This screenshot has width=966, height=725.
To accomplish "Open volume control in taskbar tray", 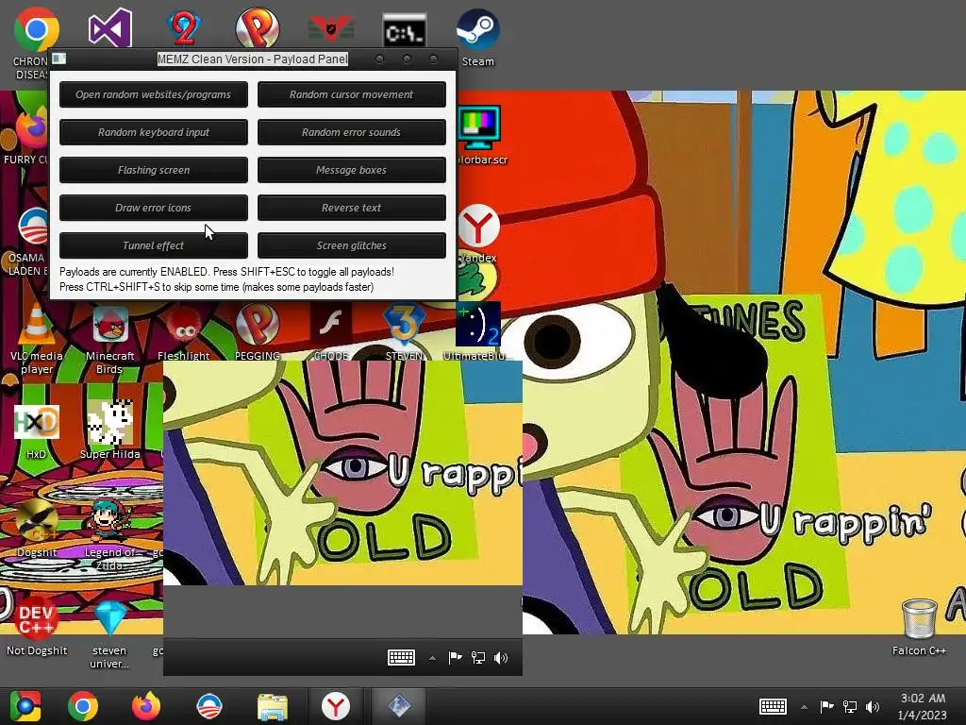I will click(x=873, y=707).
